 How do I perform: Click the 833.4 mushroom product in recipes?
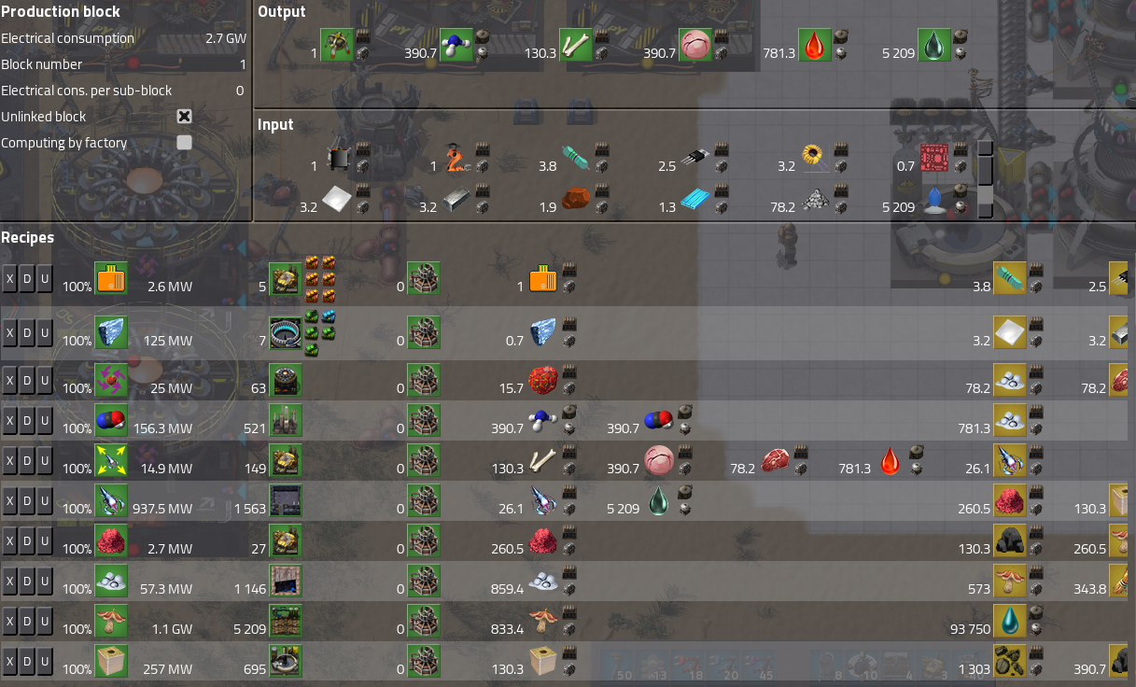coord(545,621)
